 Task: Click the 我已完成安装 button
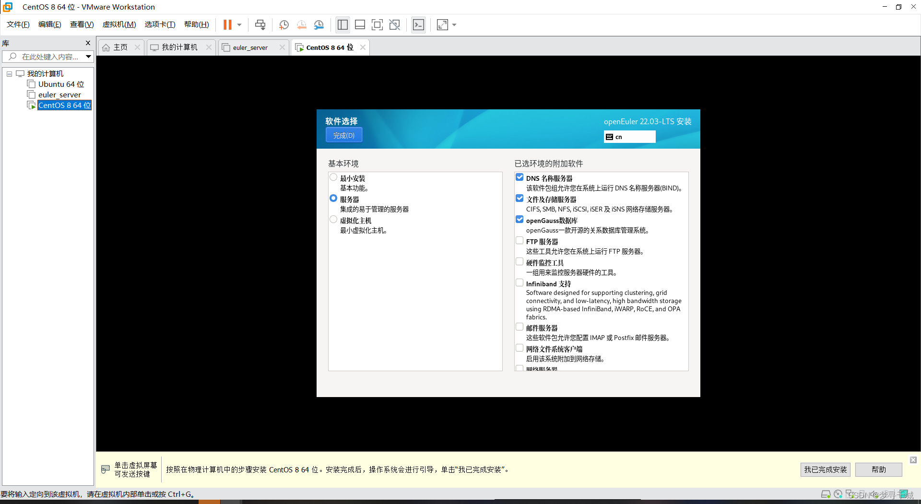pos(826,469)
